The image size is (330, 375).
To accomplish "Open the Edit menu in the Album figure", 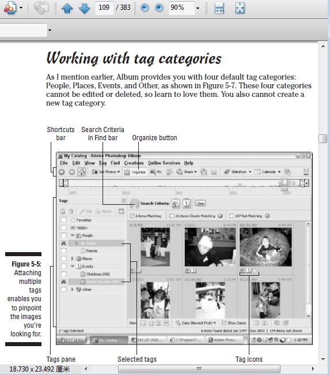I will (x=76, y=163).
